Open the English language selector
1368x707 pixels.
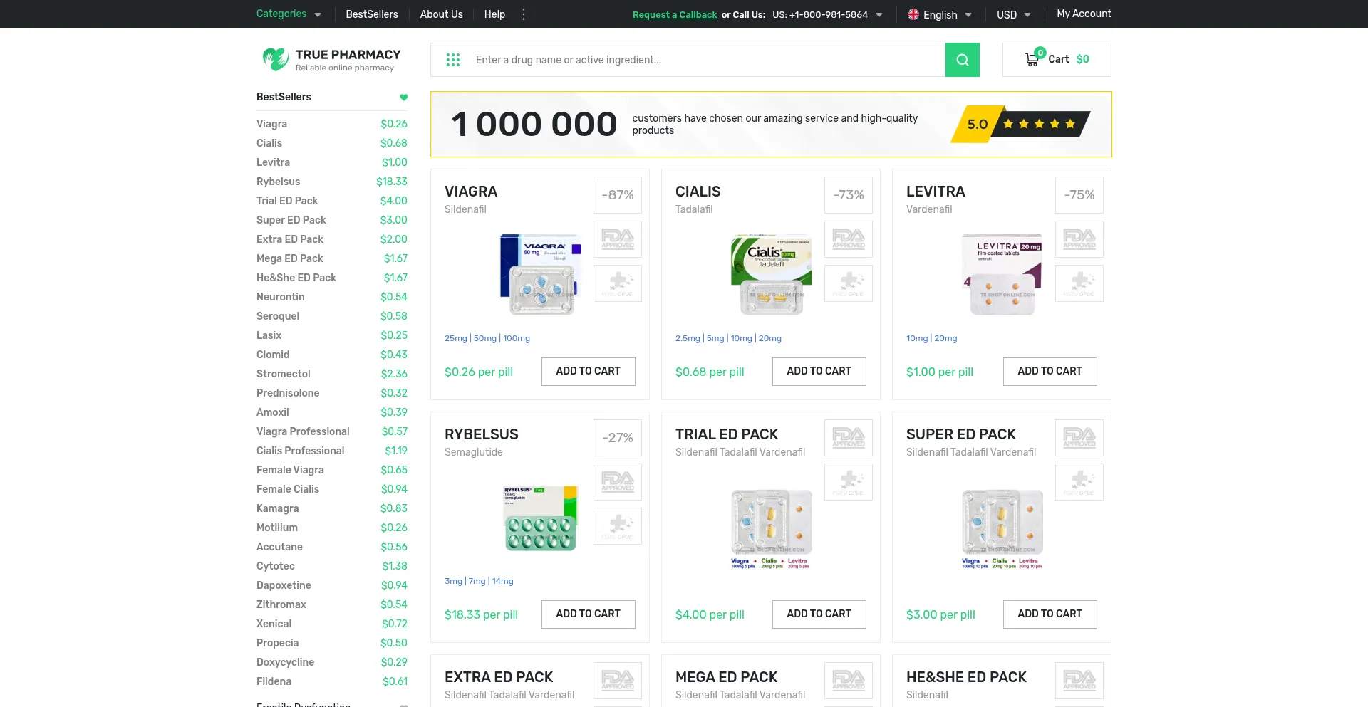pos(939,14)
